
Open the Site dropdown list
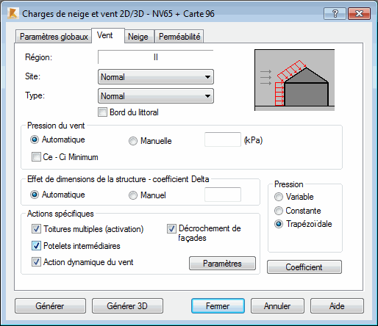(156, 77)
